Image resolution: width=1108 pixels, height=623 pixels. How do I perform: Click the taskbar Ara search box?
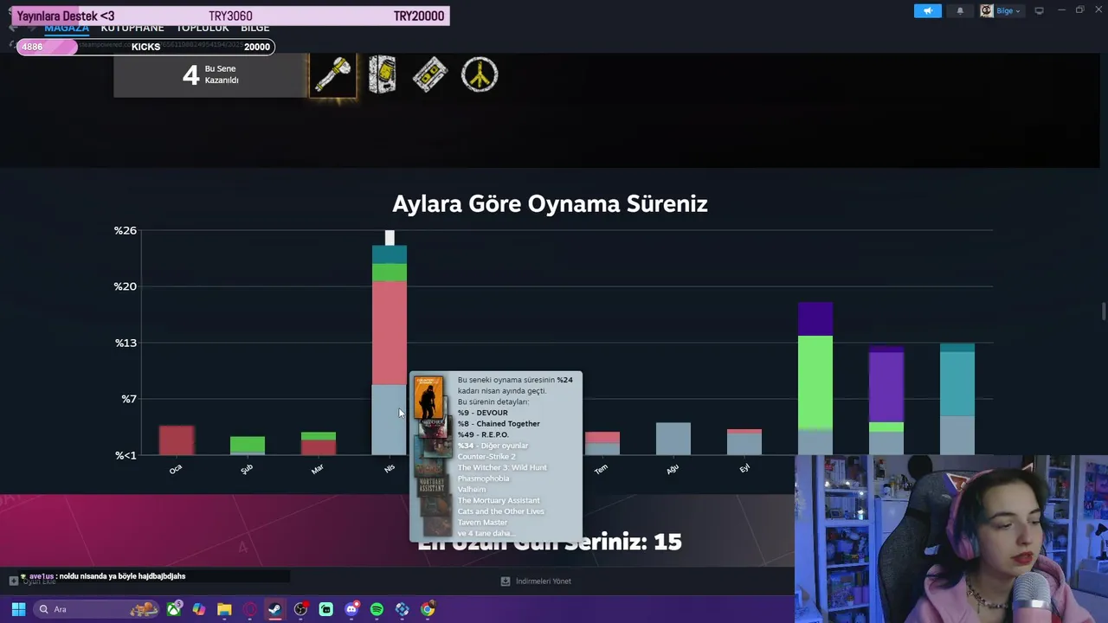[97, 609]
